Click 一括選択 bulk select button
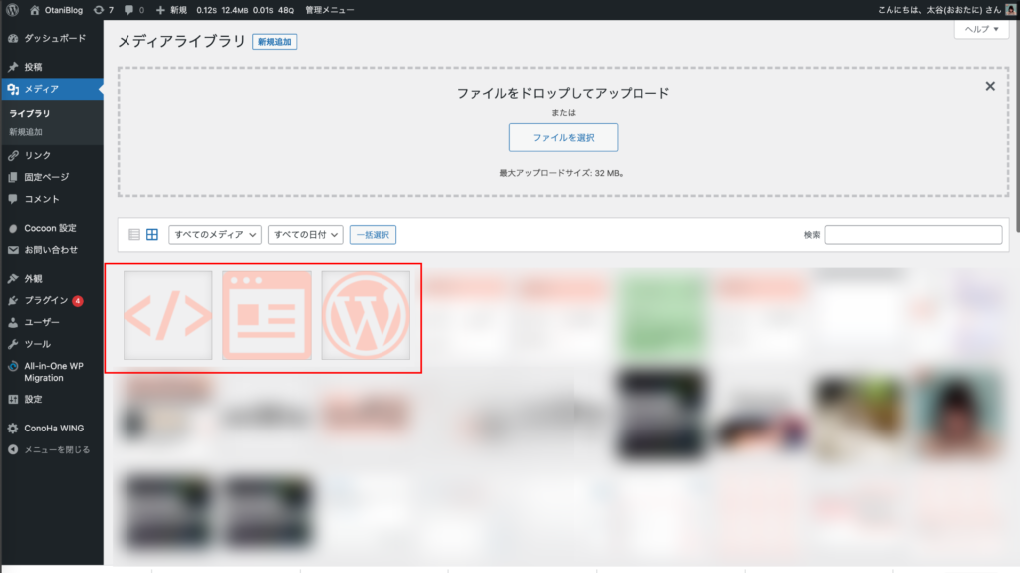 (x=373, y=235)
